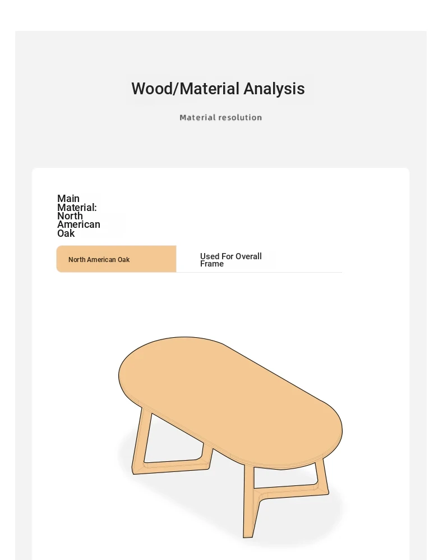Click the Wood/Material Analysis heading
Screen dimensions: 443x560
click(x=218, y=89)
